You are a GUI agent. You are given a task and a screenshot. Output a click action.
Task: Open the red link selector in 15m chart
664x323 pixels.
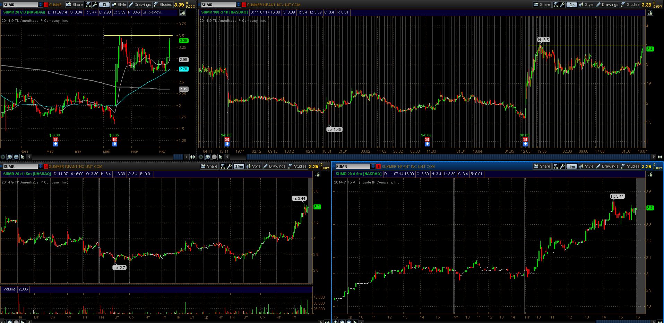46,166
